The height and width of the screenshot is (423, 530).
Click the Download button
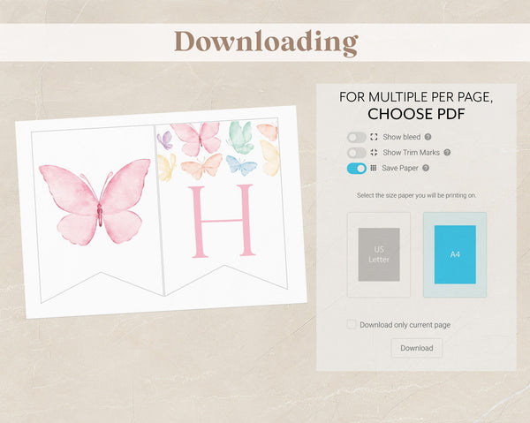click(x=417, y=348)
